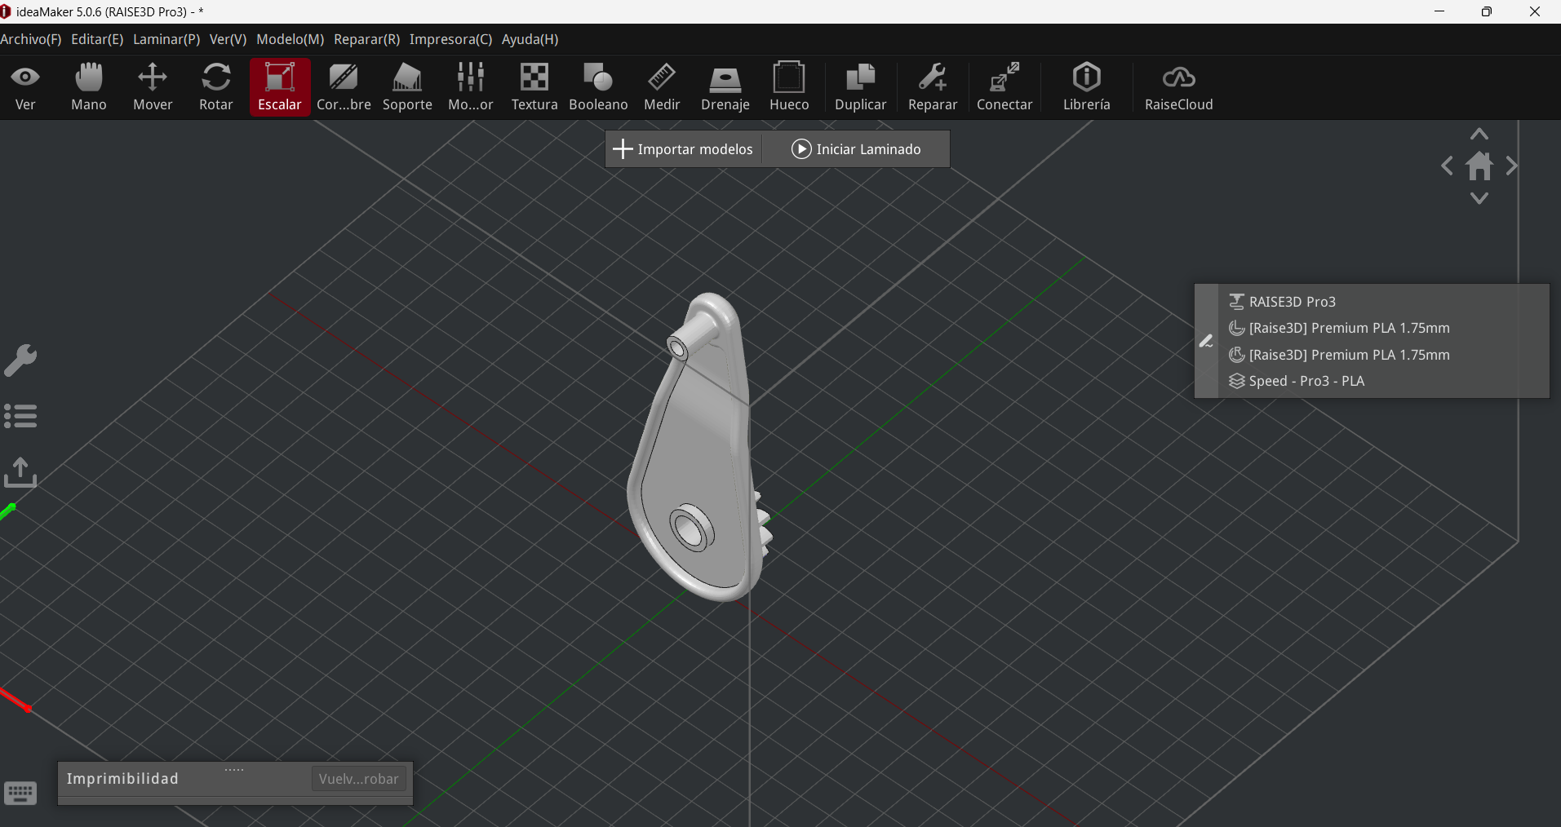
Task: Click the panel drag handle dots above Imprimibilidad
Action: (234, 769)
